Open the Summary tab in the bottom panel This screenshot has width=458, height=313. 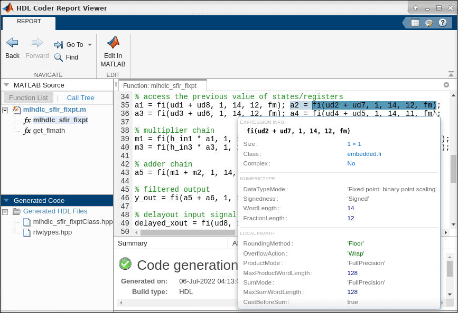coord(132,243)
